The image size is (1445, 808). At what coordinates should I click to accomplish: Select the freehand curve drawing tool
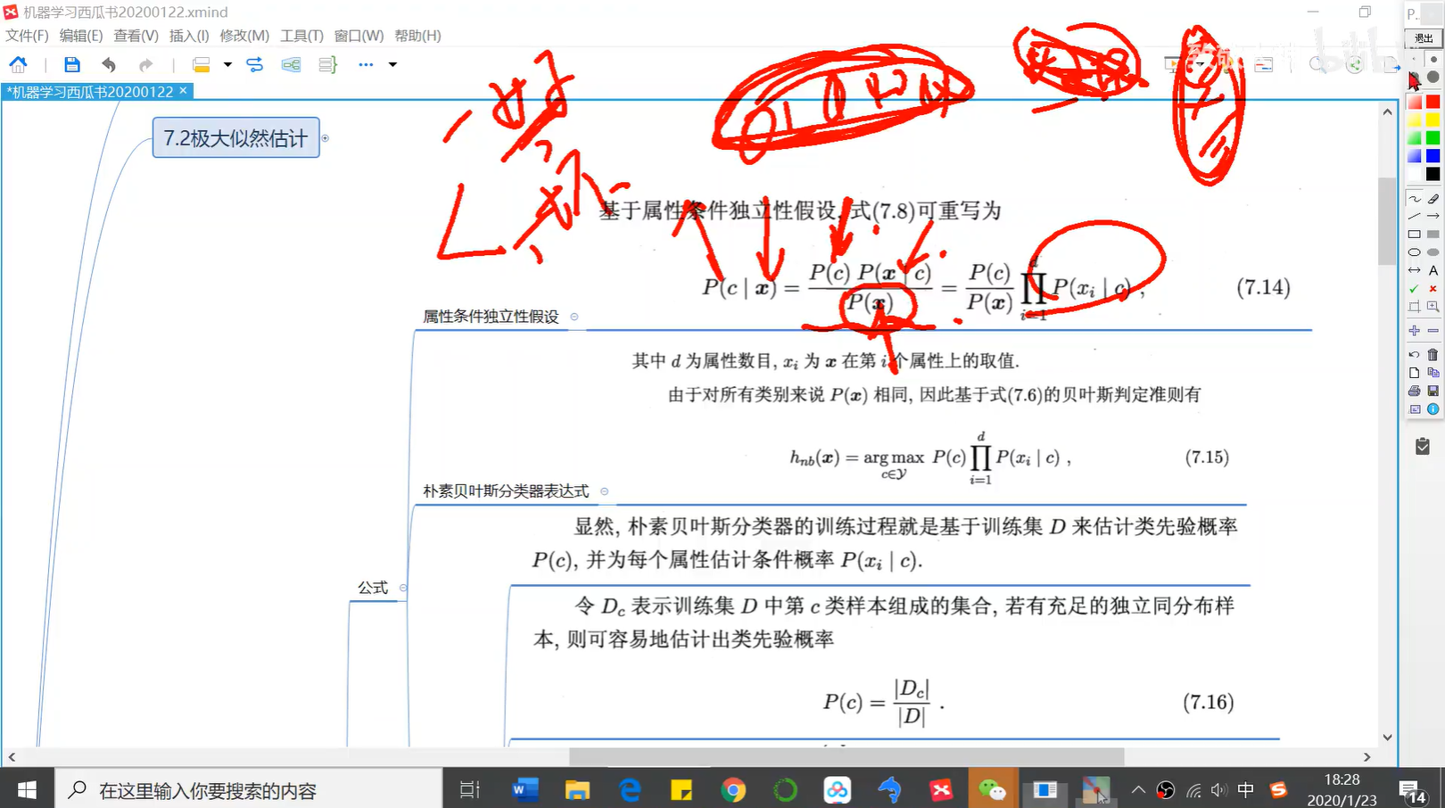point(1415,199)
